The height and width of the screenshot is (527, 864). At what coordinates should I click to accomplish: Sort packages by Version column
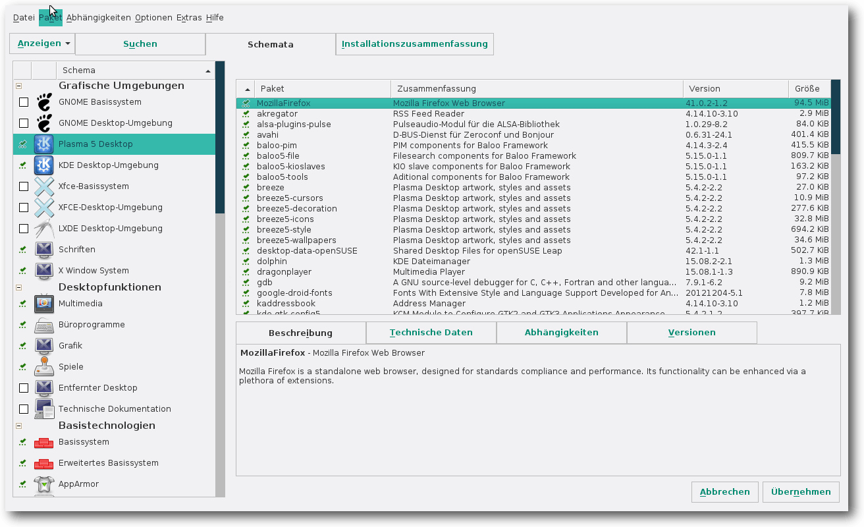(736, 89)
